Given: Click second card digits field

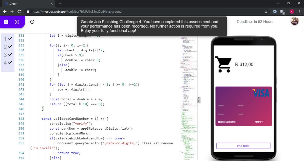Looking at the screenshot, I should pos(241,106).
